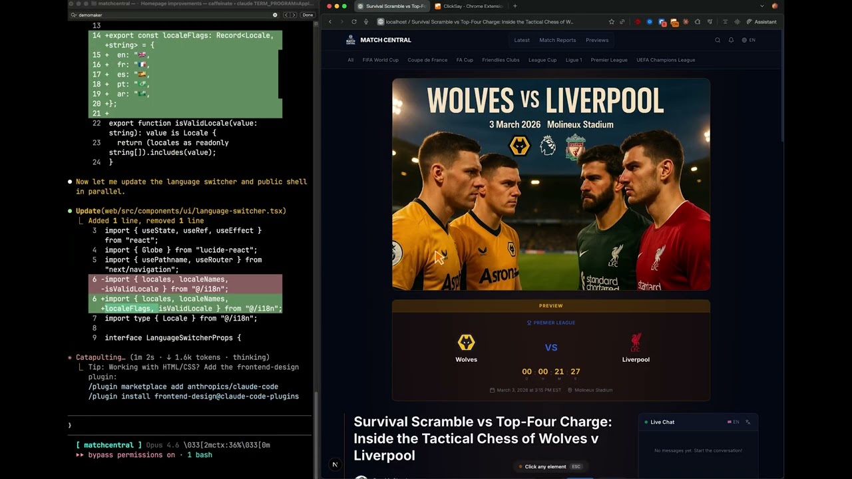Select the Ligue 1 category
Image resolution: width=852 pixels, height=479 pixels.
pyautogui.click(x=574, y=60)
